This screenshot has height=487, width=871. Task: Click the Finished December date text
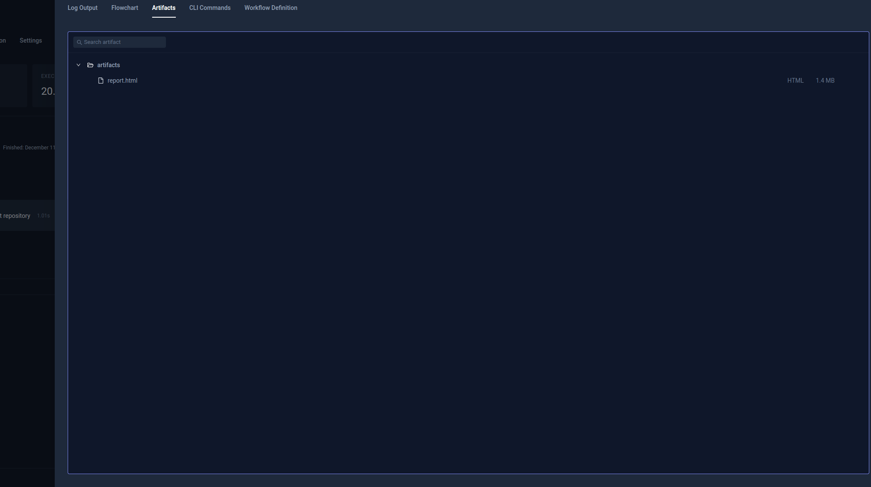click(x=28, y=148)
